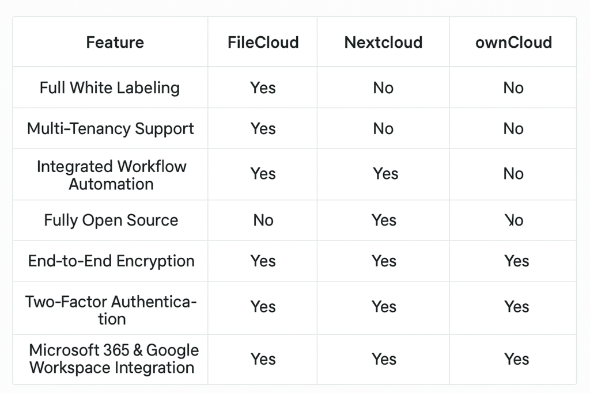Select the FileCloud column header

pyautogui.click(x=263, y=43)
